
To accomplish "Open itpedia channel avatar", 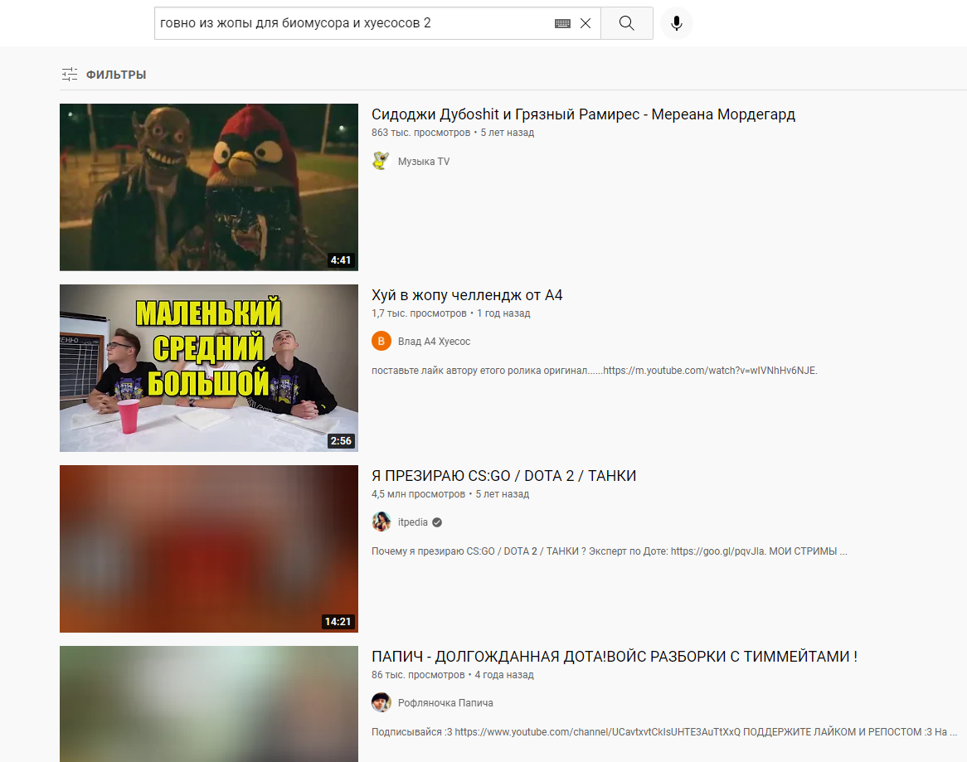I will (381, 522).
